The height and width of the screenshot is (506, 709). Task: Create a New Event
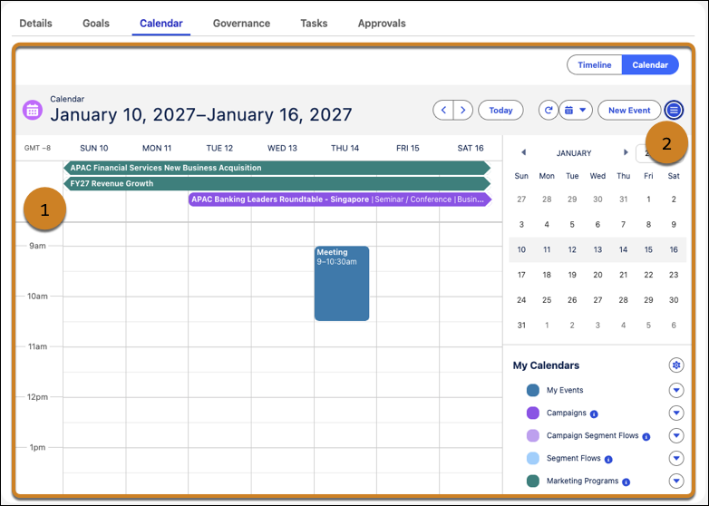tap(629, 110)
